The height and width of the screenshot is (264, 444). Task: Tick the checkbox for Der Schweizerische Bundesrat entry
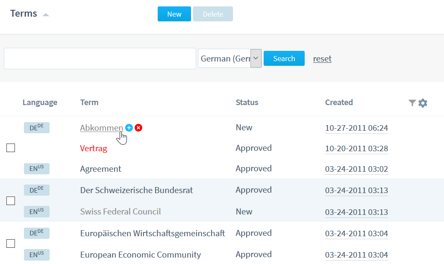(11, 201)
